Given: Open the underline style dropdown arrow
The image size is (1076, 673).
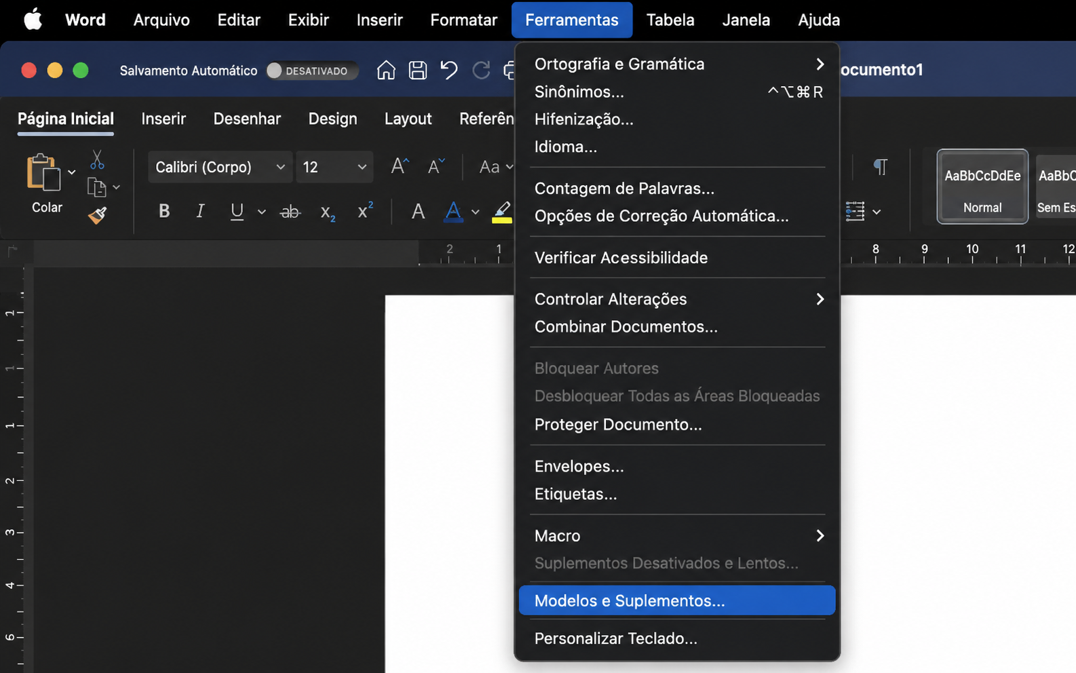Looking at the screenshot, I should [x=261, y=212].
